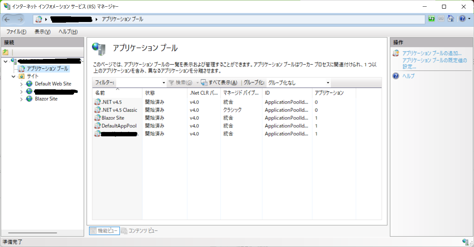Open the Help toolbar dropdown arrow
The height and width of the screenshot is (247, 474).
(469, 19)
